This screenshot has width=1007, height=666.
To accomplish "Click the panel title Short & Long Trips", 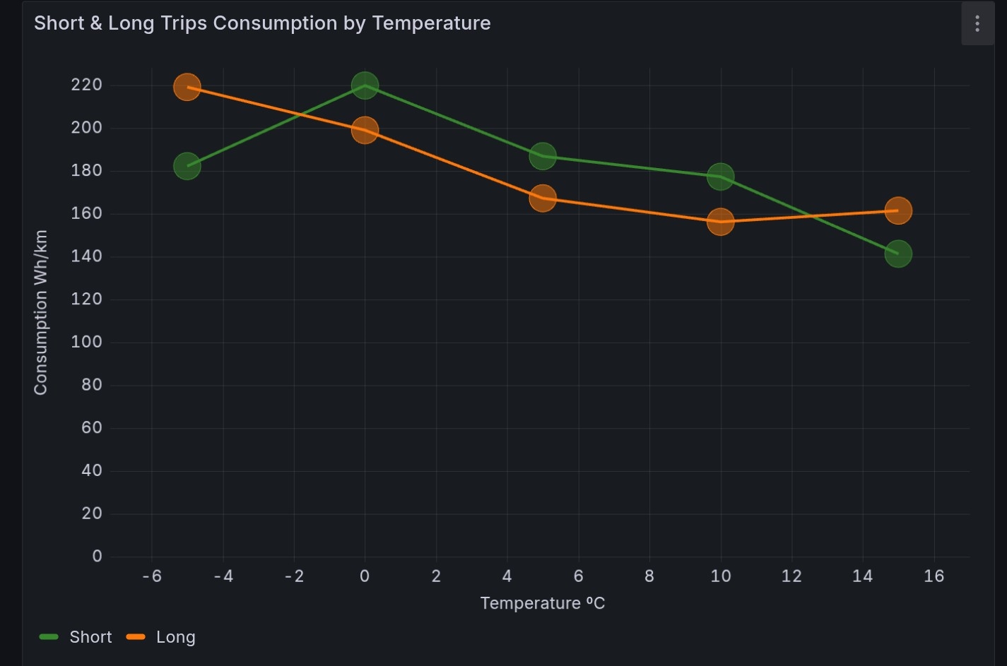I will pos(262,23).
